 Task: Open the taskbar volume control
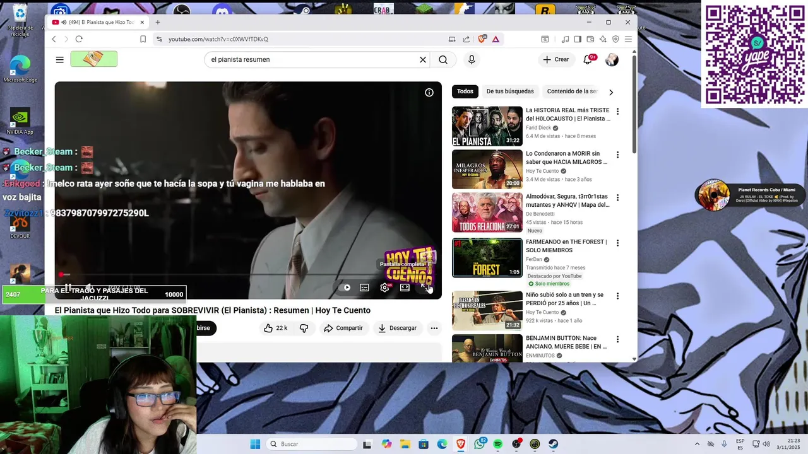point(766,444)
